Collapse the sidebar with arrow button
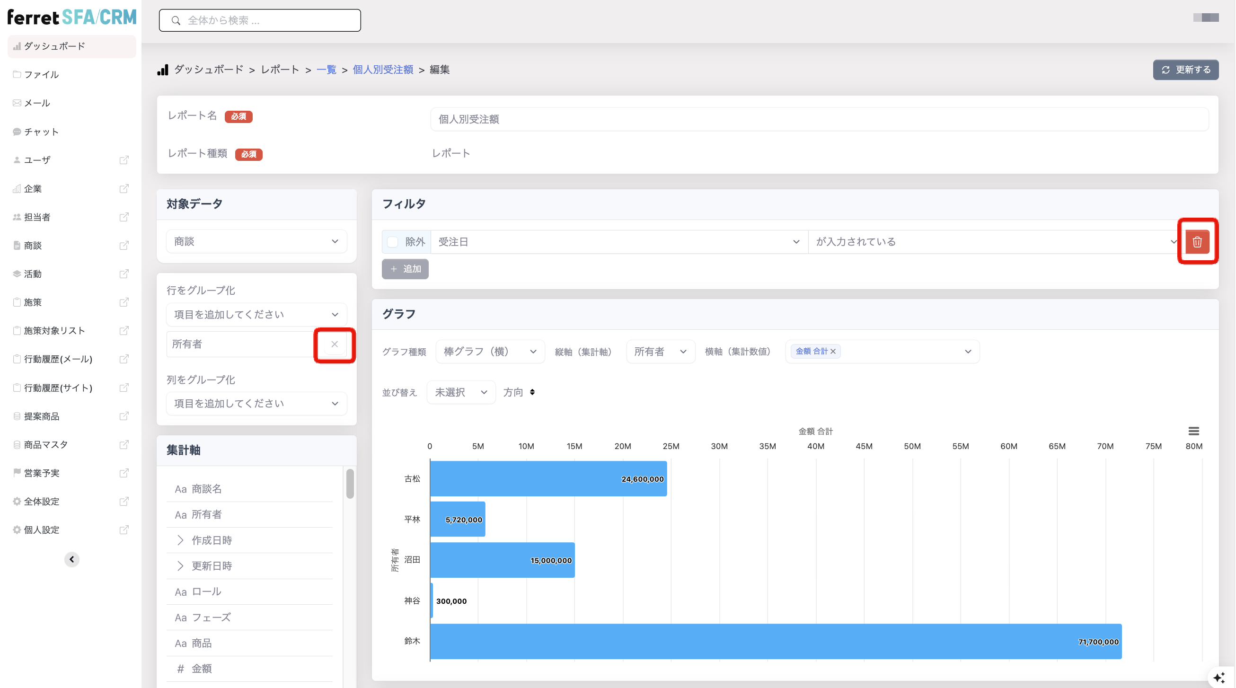 tap(71, 559)
